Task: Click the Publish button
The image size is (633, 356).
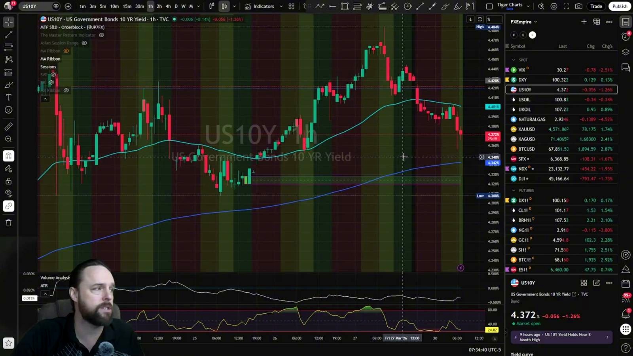Action: click(x=620, y=6)
